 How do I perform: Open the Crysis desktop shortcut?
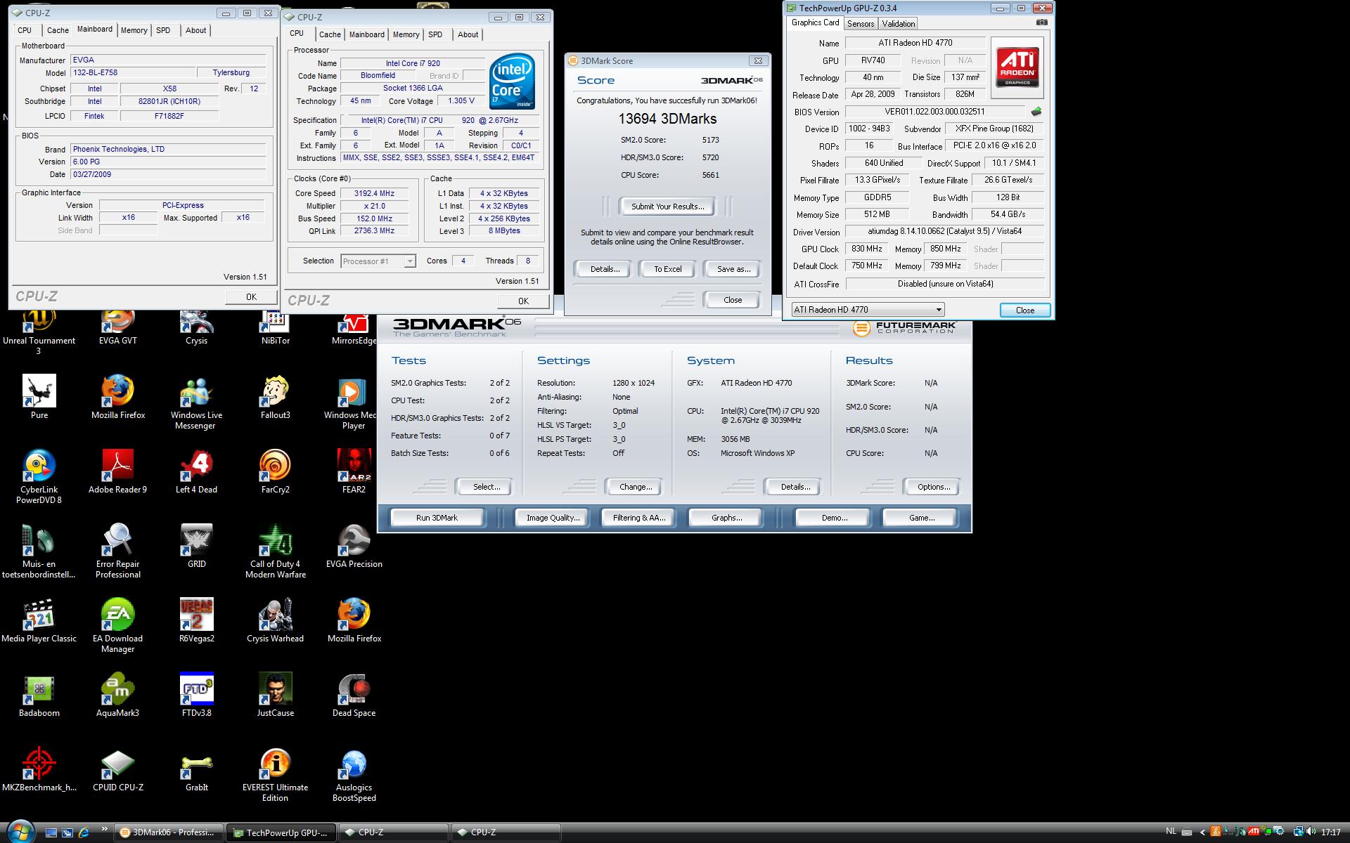pos(196,327)
